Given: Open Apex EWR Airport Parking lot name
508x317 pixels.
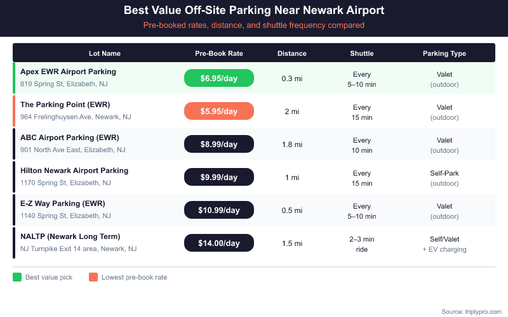Looking at the screenshot, I should pos(68,72).
